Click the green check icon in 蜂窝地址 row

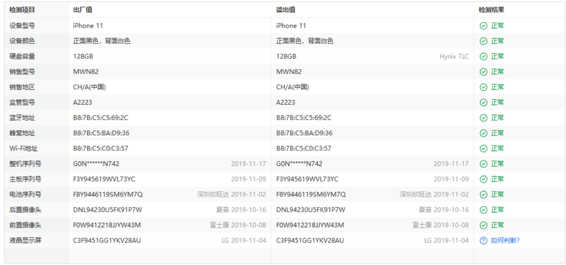[484, 133]
